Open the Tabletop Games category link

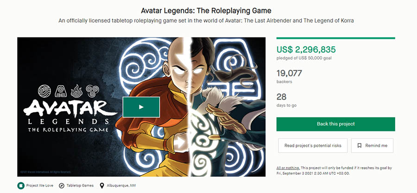(79, 186)
